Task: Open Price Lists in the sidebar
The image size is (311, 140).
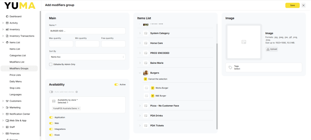Action: [x=15, y=75]
